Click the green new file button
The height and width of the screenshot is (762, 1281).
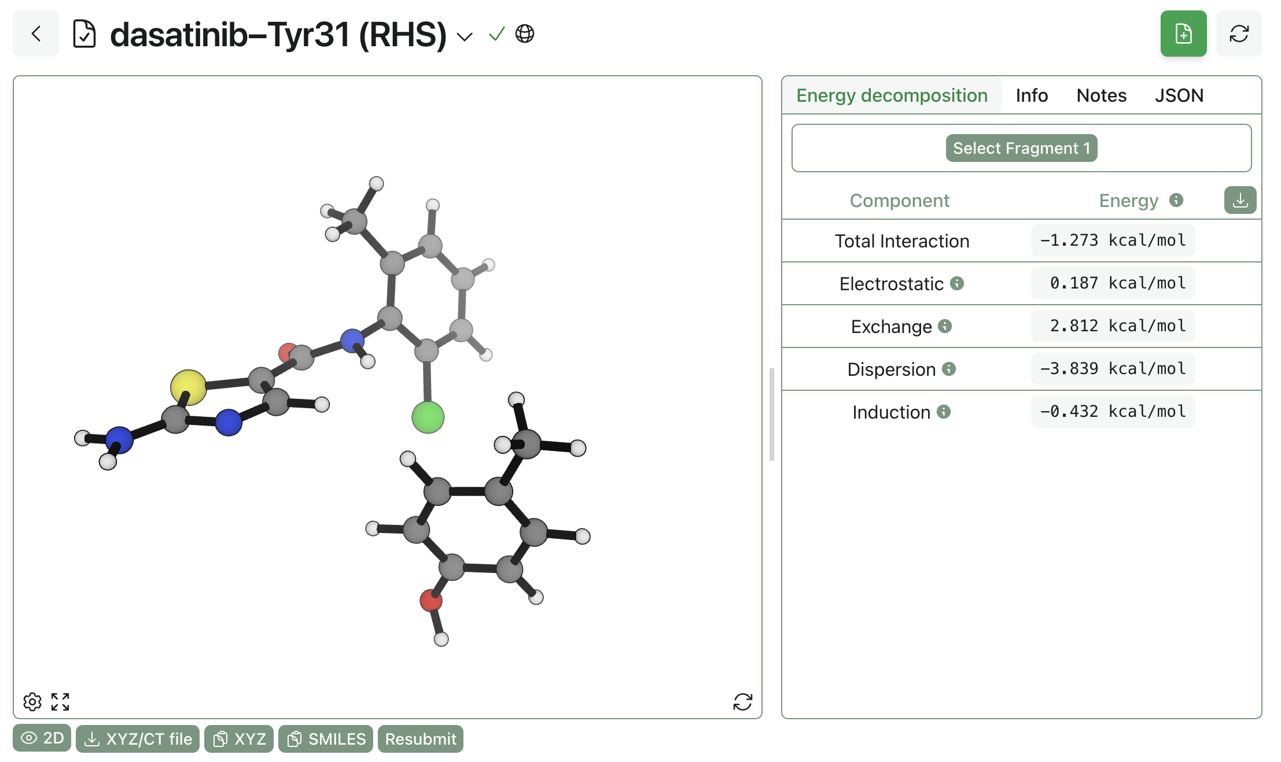1183,34
